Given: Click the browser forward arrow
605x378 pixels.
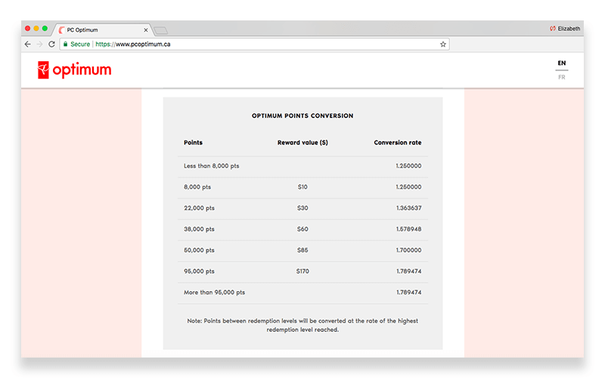Looking at the screenshot, I should 39,45.
